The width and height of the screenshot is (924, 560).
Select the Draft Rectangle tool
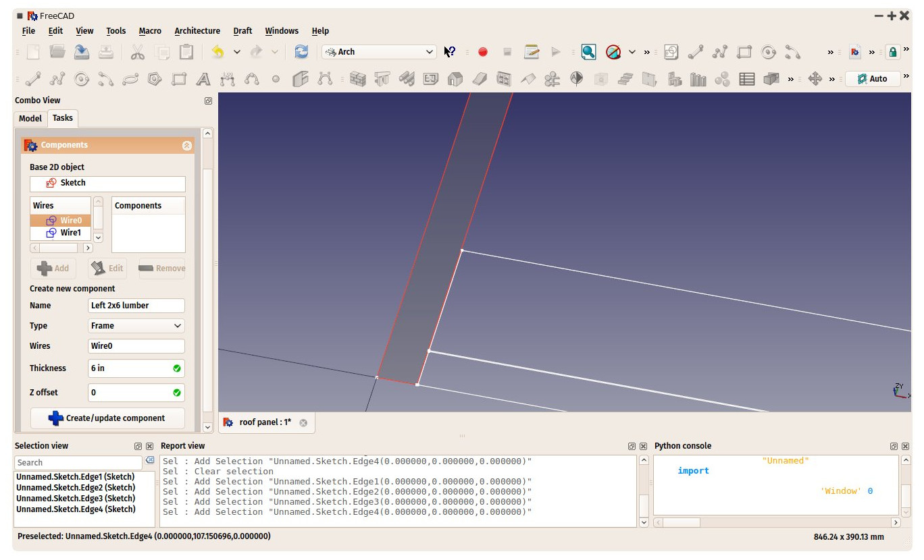(179, 79)
